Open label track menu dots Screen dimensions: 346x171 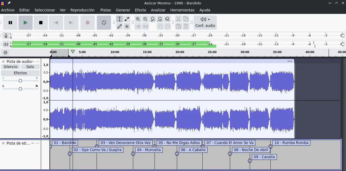coord(38,143)
